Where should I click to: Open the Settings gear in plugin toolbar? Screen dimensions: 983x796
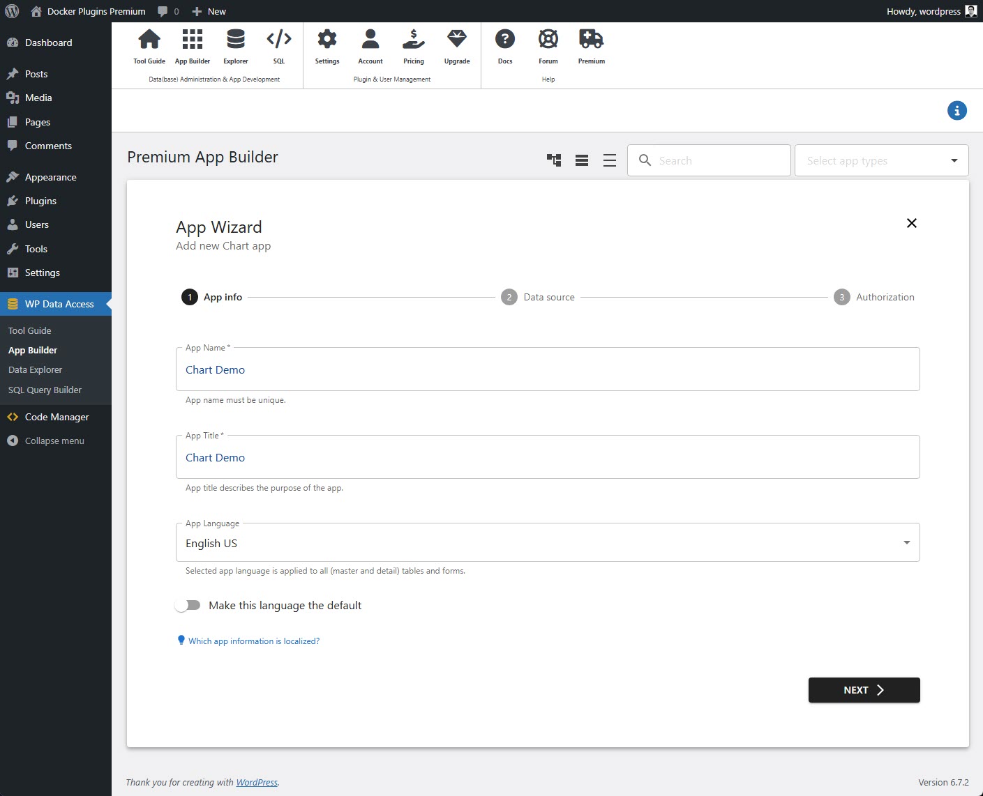pos(327,39)
